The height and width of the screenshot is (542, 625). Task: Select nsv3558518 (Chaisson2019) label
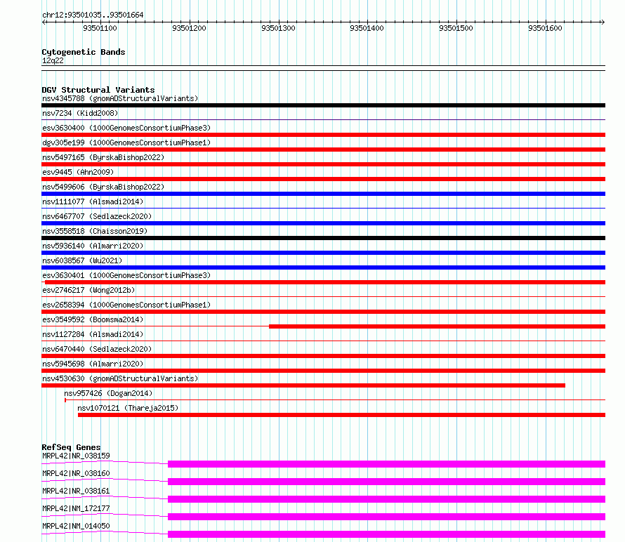pyautogui.click(x=95, y=231)
